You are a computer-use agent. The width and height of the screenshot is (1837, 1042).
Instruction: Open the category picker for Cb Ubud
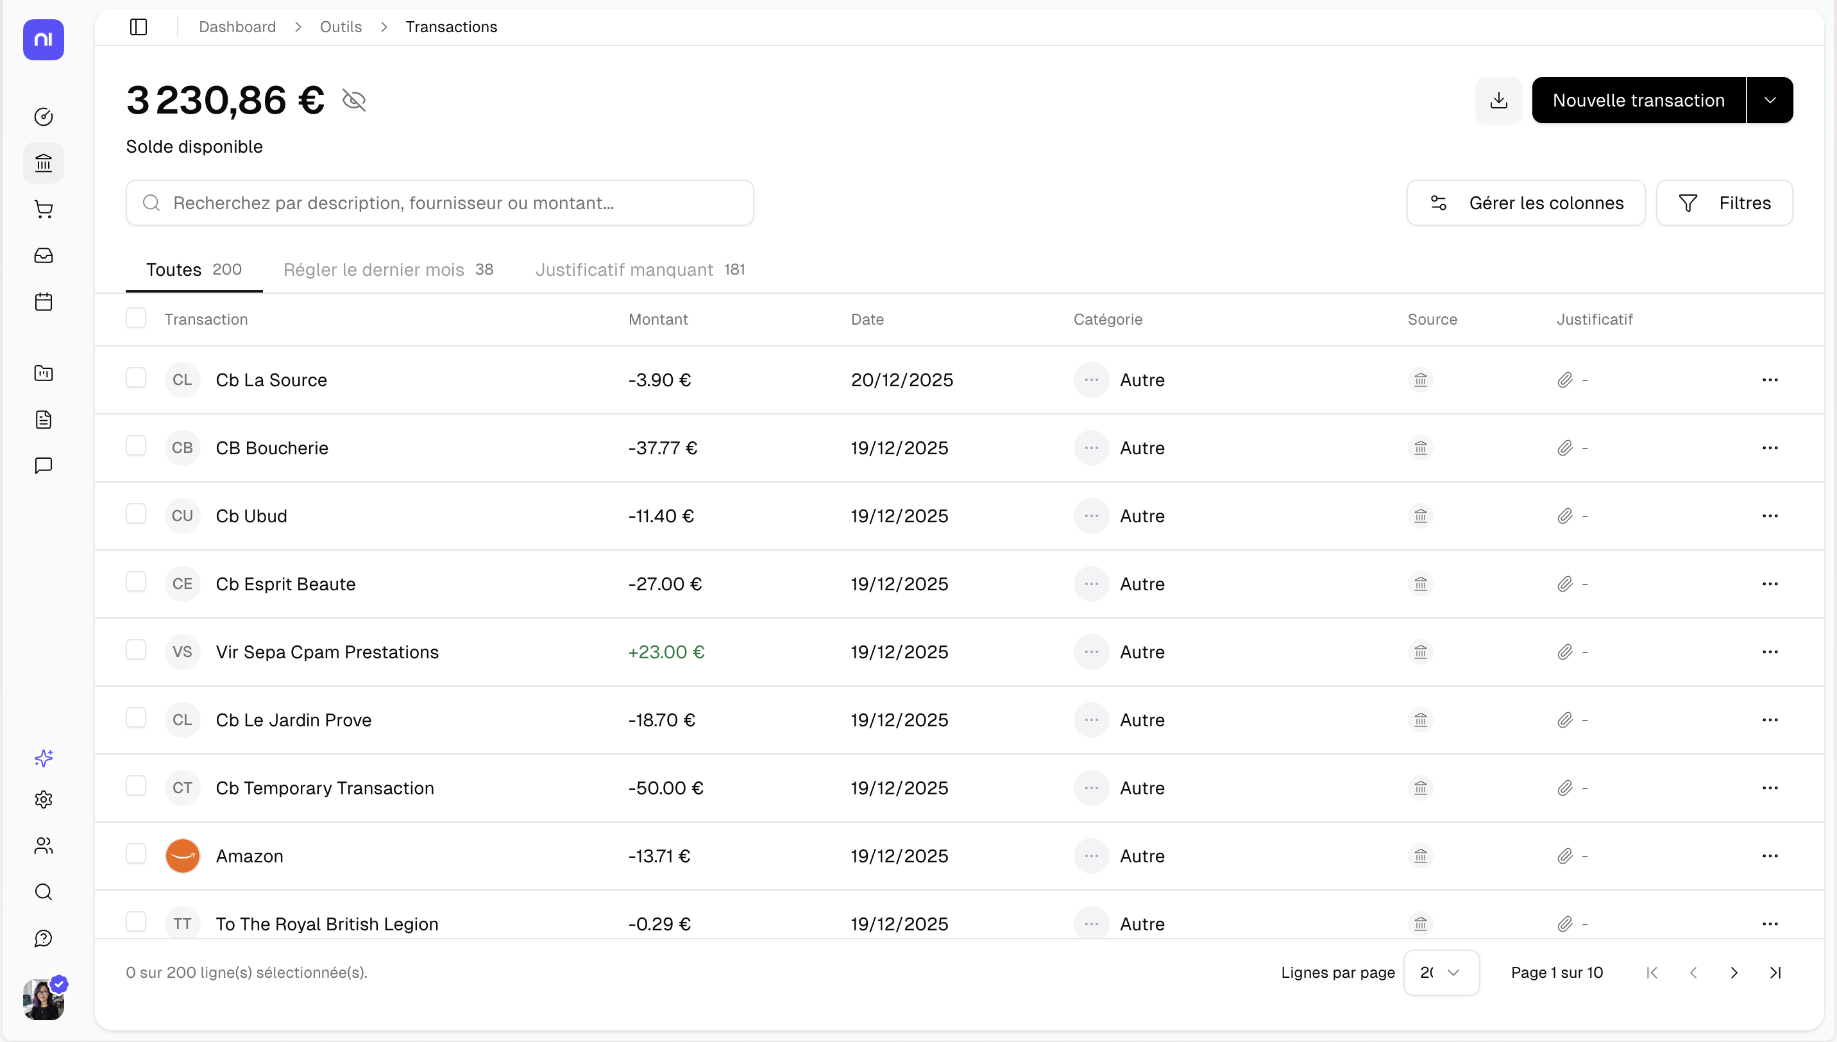click(x=1091, y=515)
